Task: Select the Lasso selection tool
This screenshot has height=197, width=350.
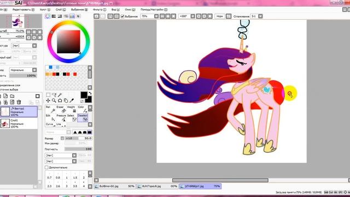Action: click(54, 95)
